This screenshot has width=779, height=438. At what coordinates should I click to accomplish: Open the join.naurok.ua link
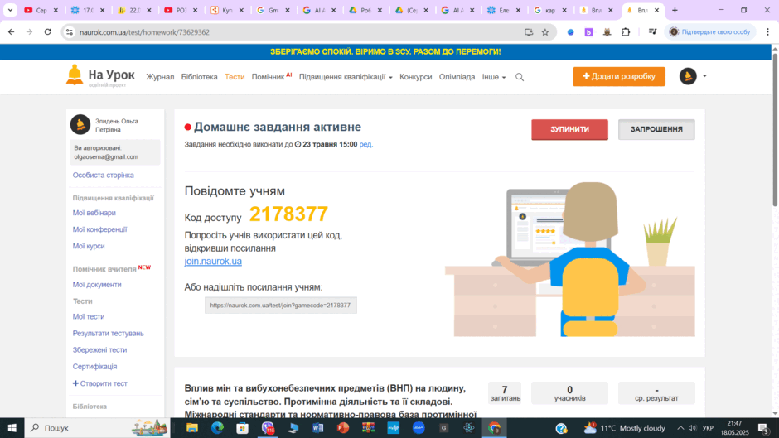pyautogui.click(x=213, y=261)
